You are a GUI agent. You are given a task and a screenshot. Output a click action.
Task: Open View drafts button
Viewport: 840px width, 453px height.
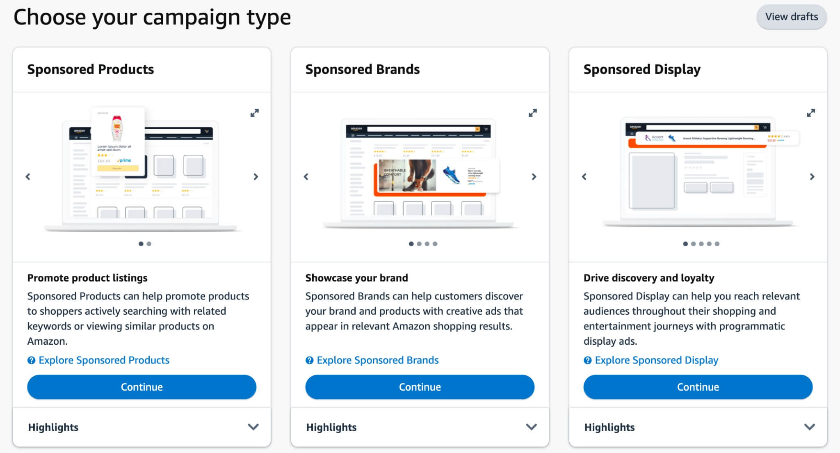[x=792, y=17]
